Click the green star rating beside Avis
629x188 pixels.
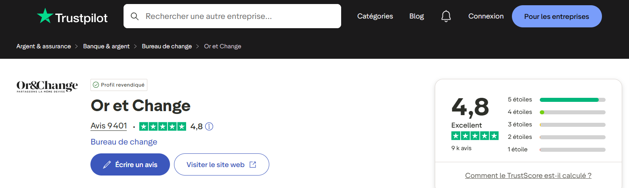tap(162, 126)
